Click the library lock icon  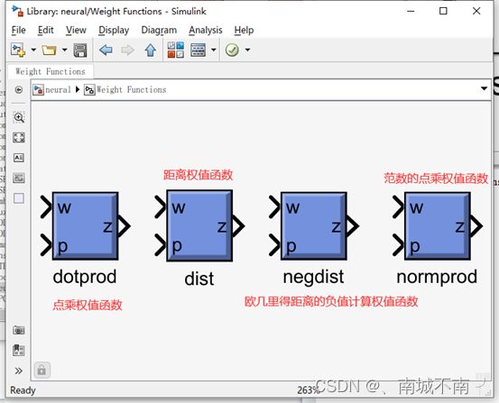(42, 371)
